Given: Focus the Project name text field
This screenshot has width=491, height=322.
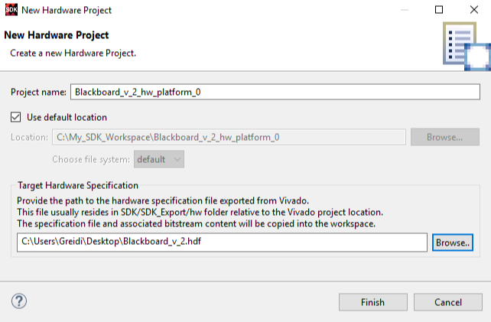Looking at the screenshot, I should pyautogui.click(x=276, y=92).
